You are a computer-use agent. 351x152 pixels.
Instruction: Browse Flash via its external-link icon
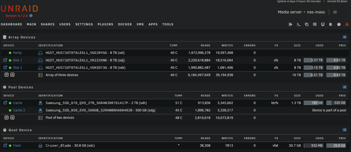point(5,146)
